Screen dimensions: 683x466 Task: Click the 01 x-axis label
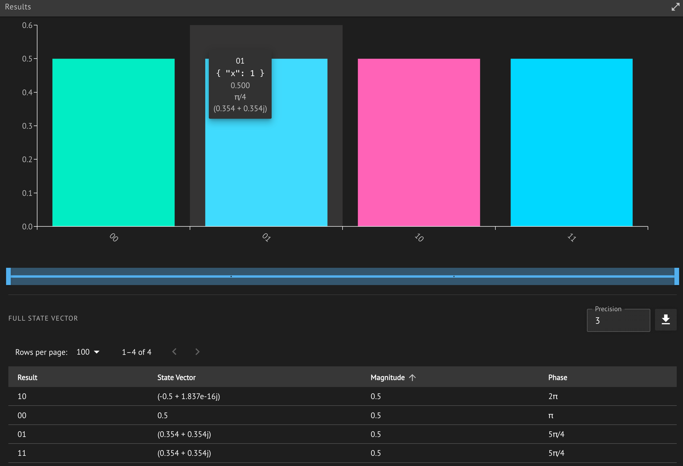coord(266,237)
